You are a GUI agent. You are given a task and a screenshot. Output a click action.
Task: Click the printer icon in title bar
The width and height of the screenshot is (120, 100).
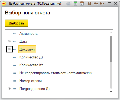pyautogui.click(x=68, y=4)
